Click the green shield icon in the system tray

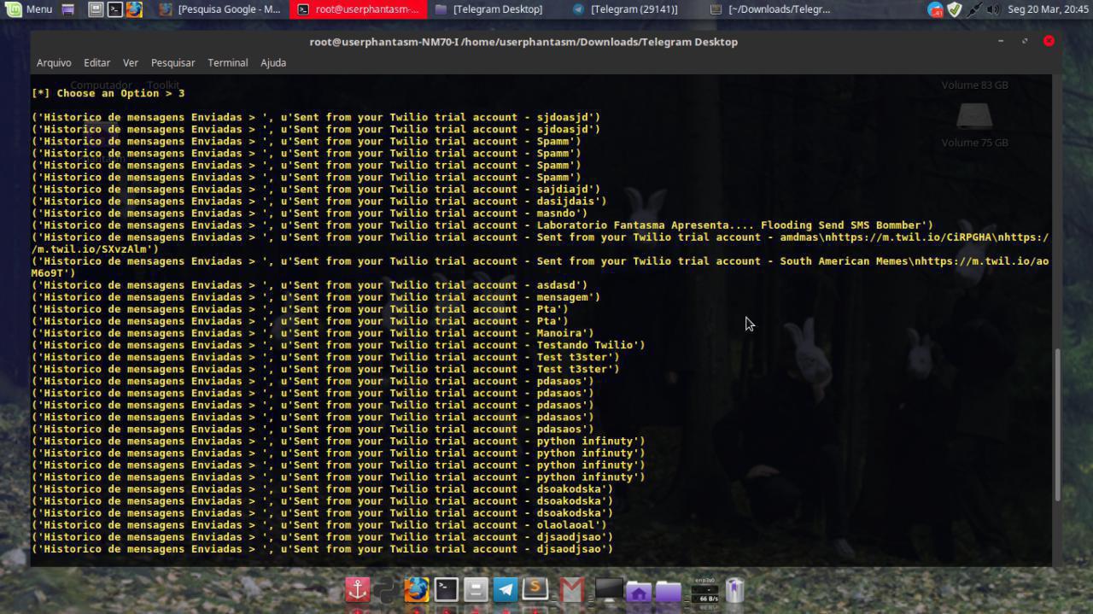pos(954,9)
